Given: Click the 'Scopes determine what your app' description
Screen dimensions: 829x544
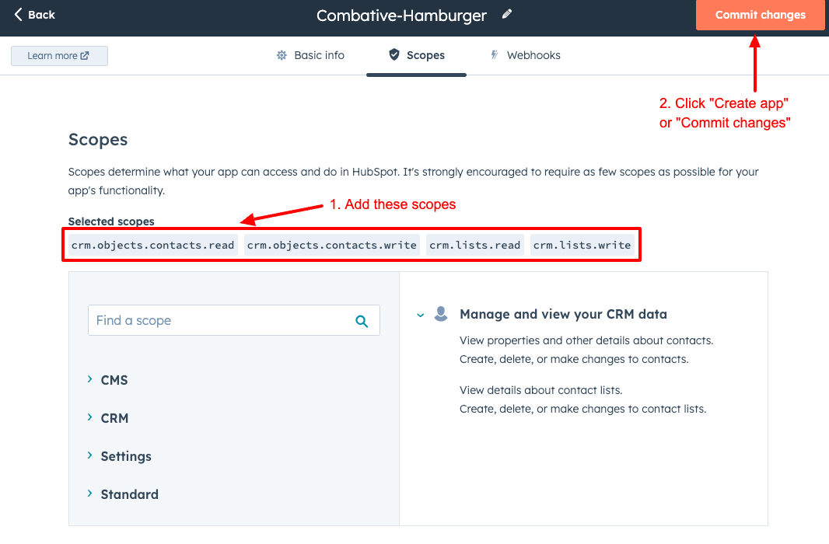Looking at the screenshot, I should point(414,180).
